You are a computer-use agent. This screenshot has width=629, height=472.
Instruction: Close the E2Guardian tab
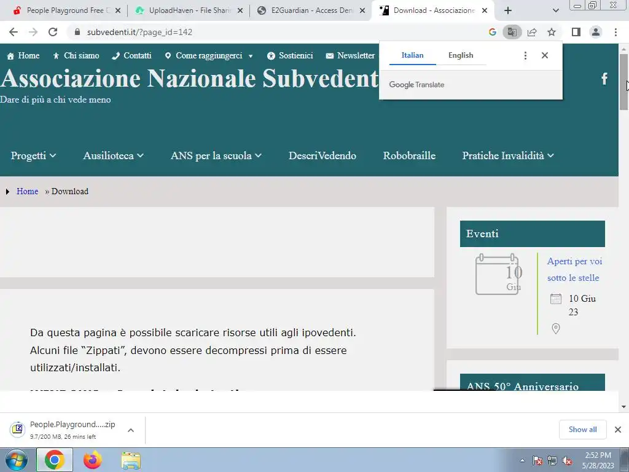pyautogui.click(x=362, y=10)
